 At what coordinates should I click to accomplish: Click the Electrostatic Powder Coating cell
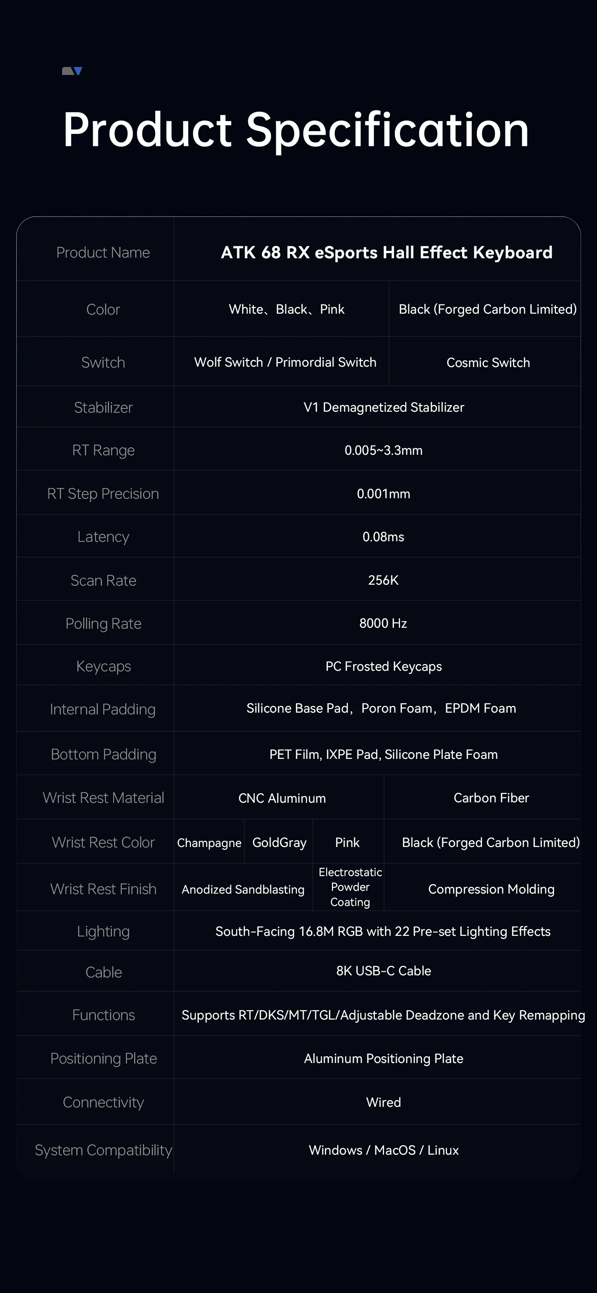click(x=350, y=887)
